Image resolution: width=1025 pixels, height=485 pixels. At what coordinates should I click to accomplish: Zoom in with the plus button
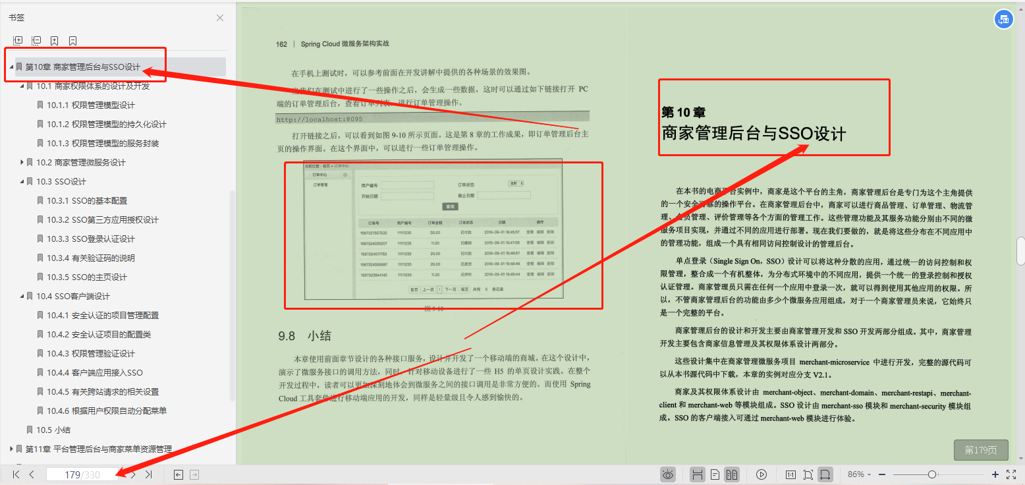coord(995,474)
